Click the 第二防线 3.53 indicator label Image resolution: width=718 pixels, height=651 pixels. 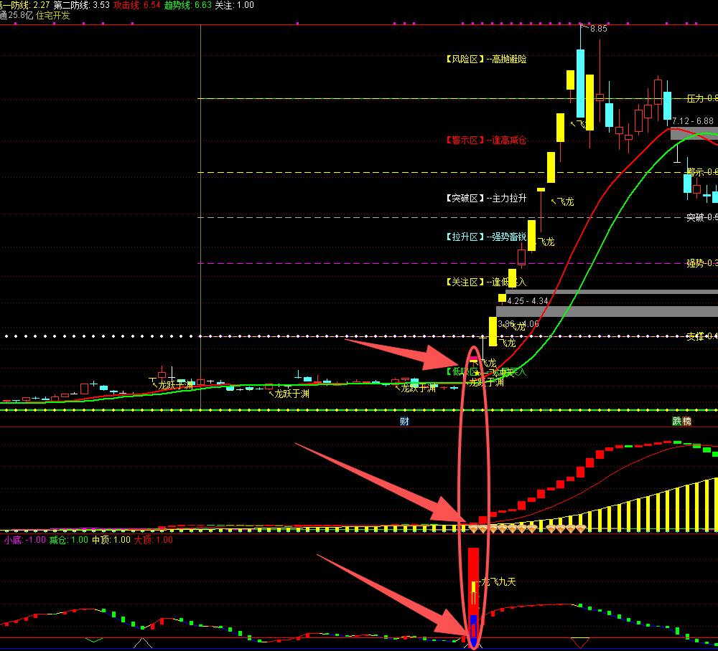(x=82, y=5)
